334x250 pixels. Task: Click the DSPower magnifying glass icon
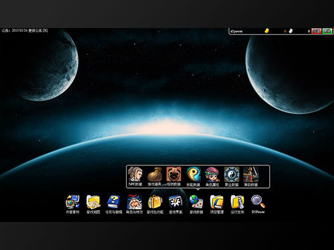(x=258, y=202)
